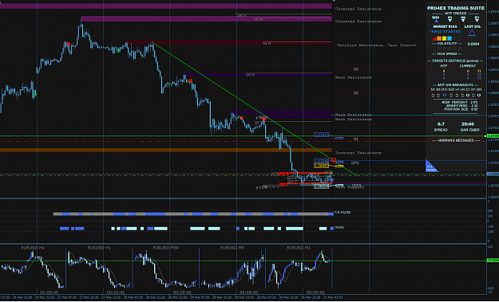
Task: Click the H1 downtrend arrow in MTF Trends
Action: pyautogui.click(x=450, y=21)
